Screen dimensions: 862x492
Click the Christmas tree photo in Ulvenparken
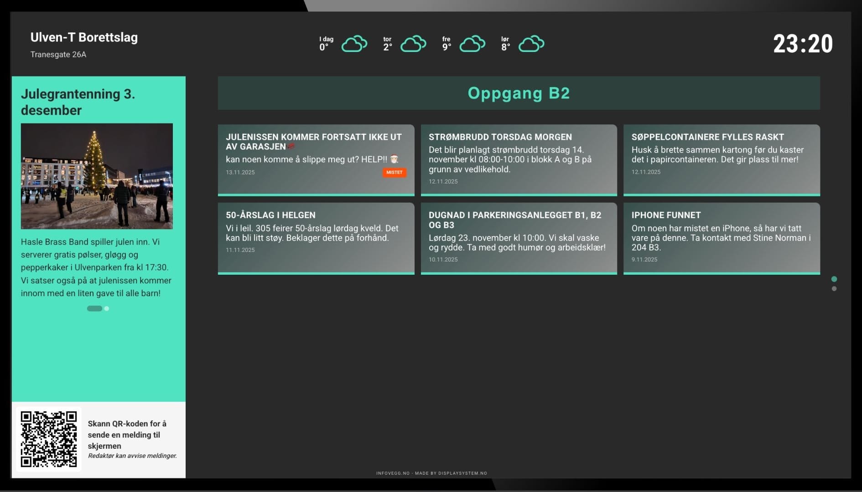click(97, 176)
